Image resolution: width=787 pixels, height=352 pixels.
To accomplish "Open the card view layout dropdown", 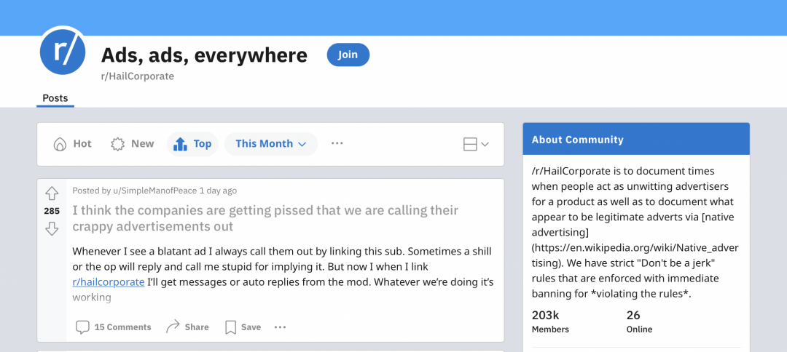I will point(476,145).
